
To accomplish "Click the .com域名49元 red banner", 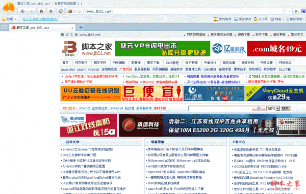I will (x=276, y=49).
